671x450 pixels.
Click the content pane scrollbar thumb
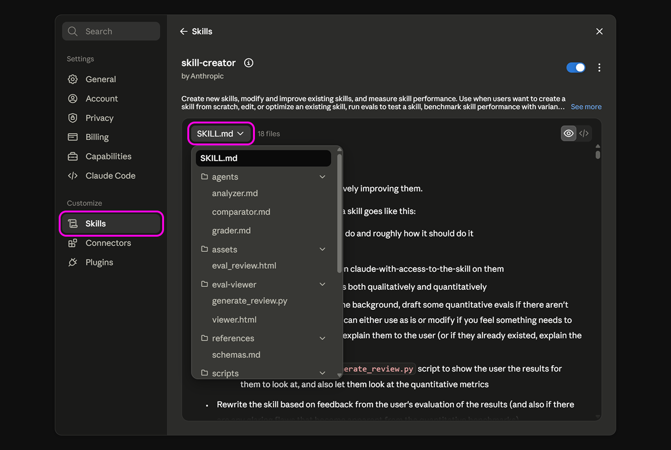click(598, 154)
